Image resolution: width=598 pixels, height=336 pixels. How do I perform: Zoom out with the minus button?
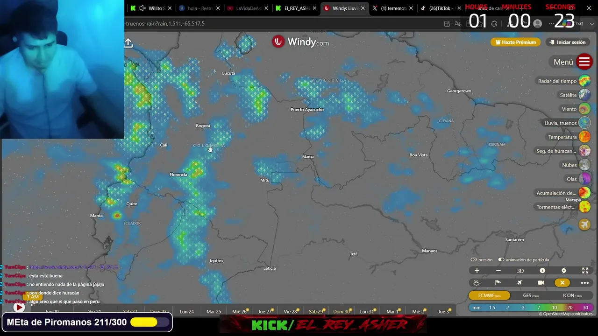tap(498, 271)
